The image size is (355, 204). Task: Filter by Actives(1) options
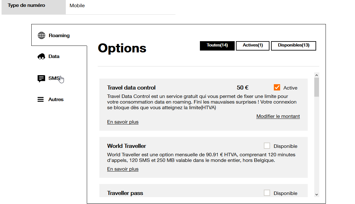253,46
